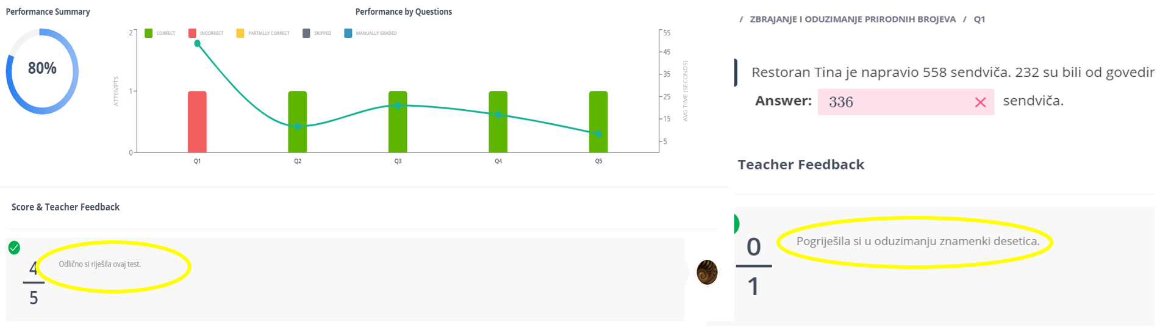Viewport: 1171px width, 333px height.
Task: Click the red X icon in answer field
Action: tap(980, 102)
